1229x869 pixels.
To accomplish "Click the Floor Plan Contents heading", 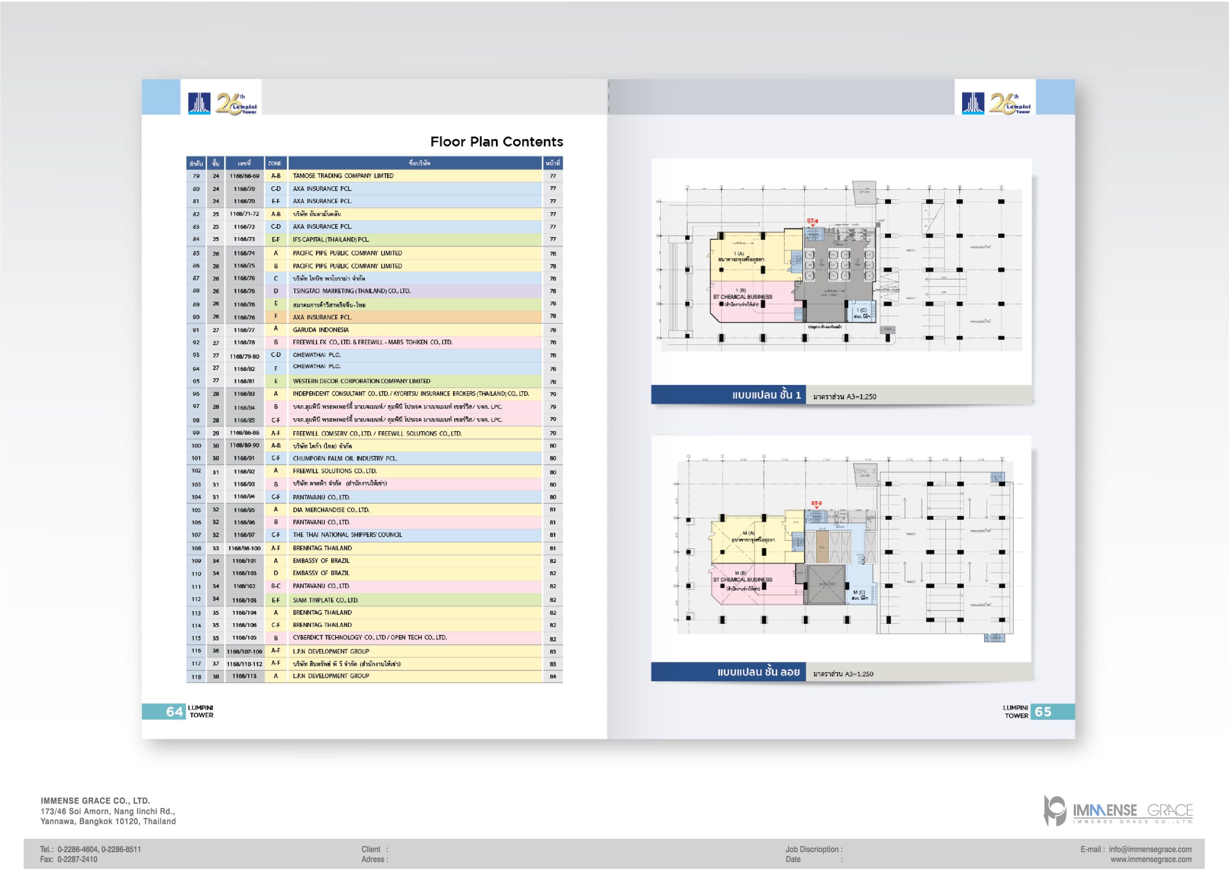I will [496, 142].
